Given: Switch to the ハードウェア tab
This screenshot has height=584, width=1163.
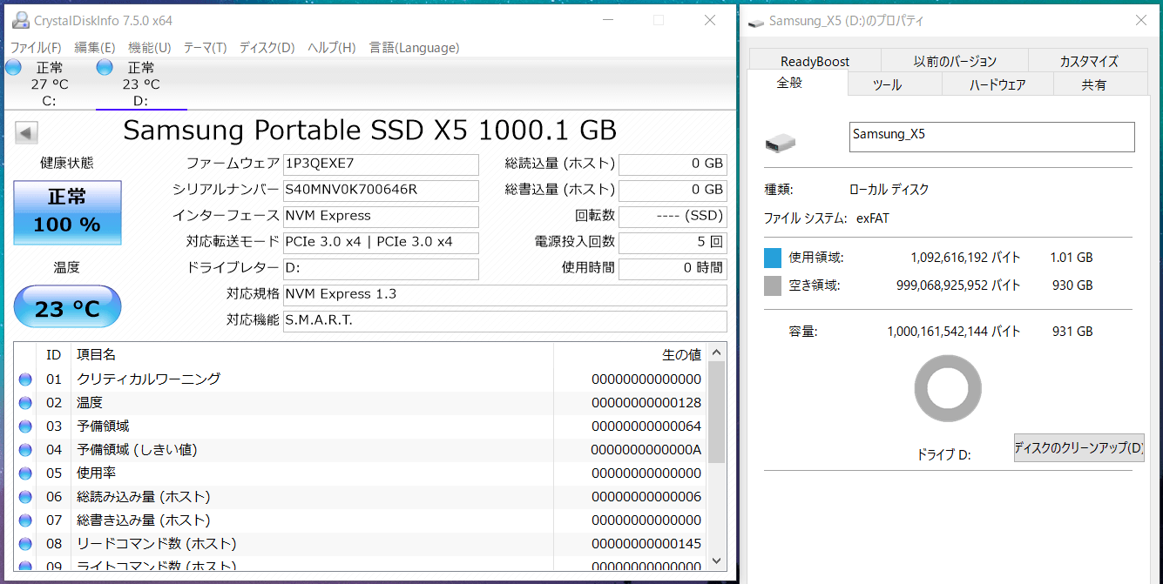Looking at the screenshot, I should coord(997,84).
